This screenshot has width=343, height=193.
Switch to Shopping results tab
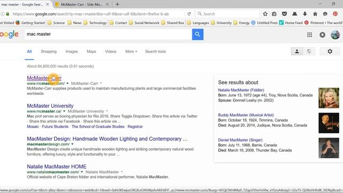click(49, 51)
